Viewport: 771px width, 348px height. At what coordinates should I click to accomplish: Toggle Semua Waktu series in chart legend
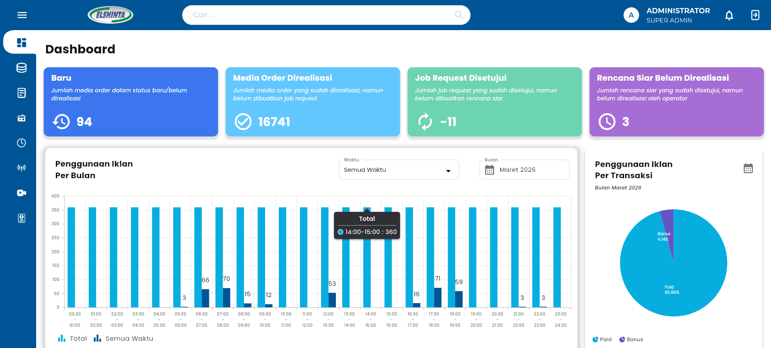pos(123,338)
